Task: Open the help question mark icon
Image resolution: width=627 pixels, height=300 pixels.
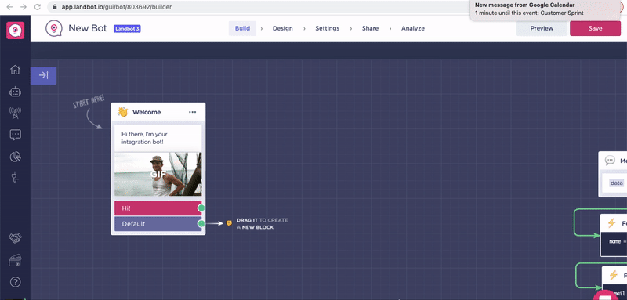Action: [x=15, y=282]
